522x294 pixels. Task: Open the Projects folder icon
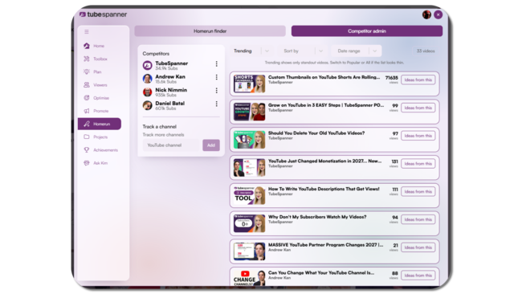click(87, 137)
